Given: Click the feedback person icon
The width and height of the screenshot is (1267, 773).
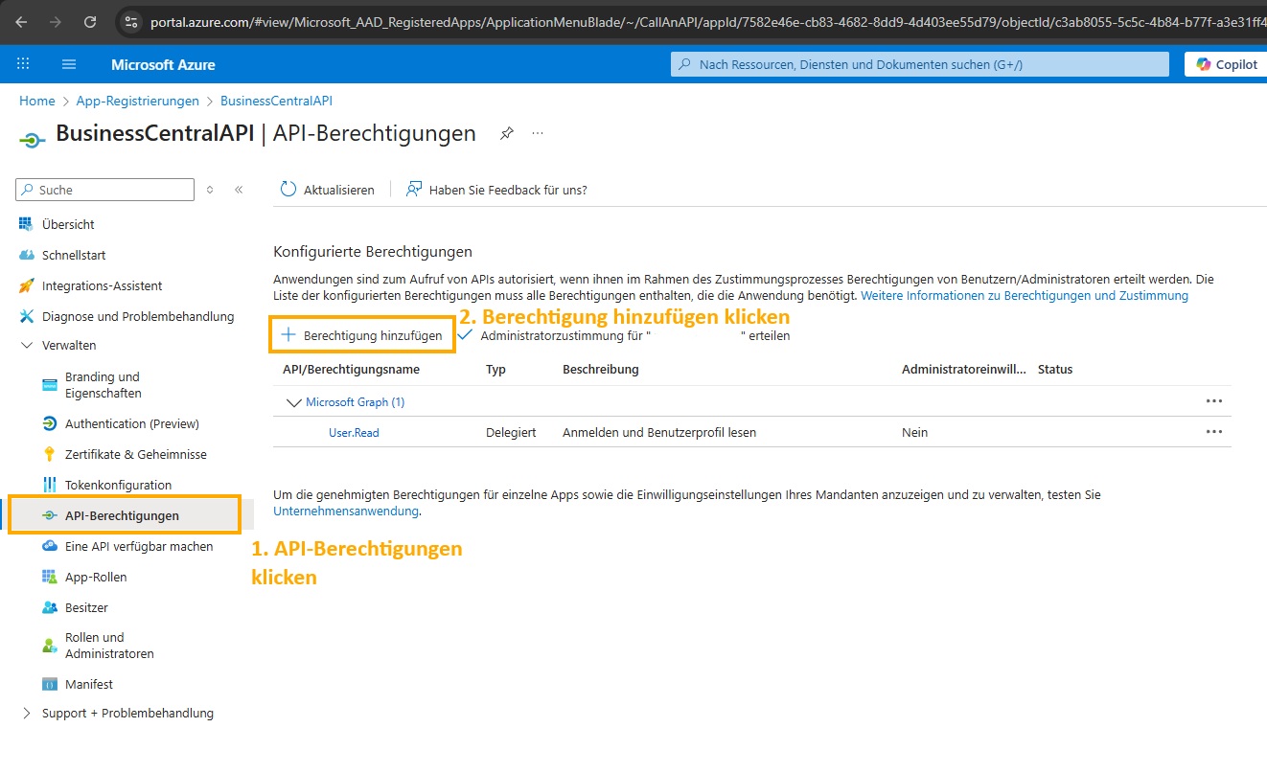Looking at the screenshot, I should point(414,190).
